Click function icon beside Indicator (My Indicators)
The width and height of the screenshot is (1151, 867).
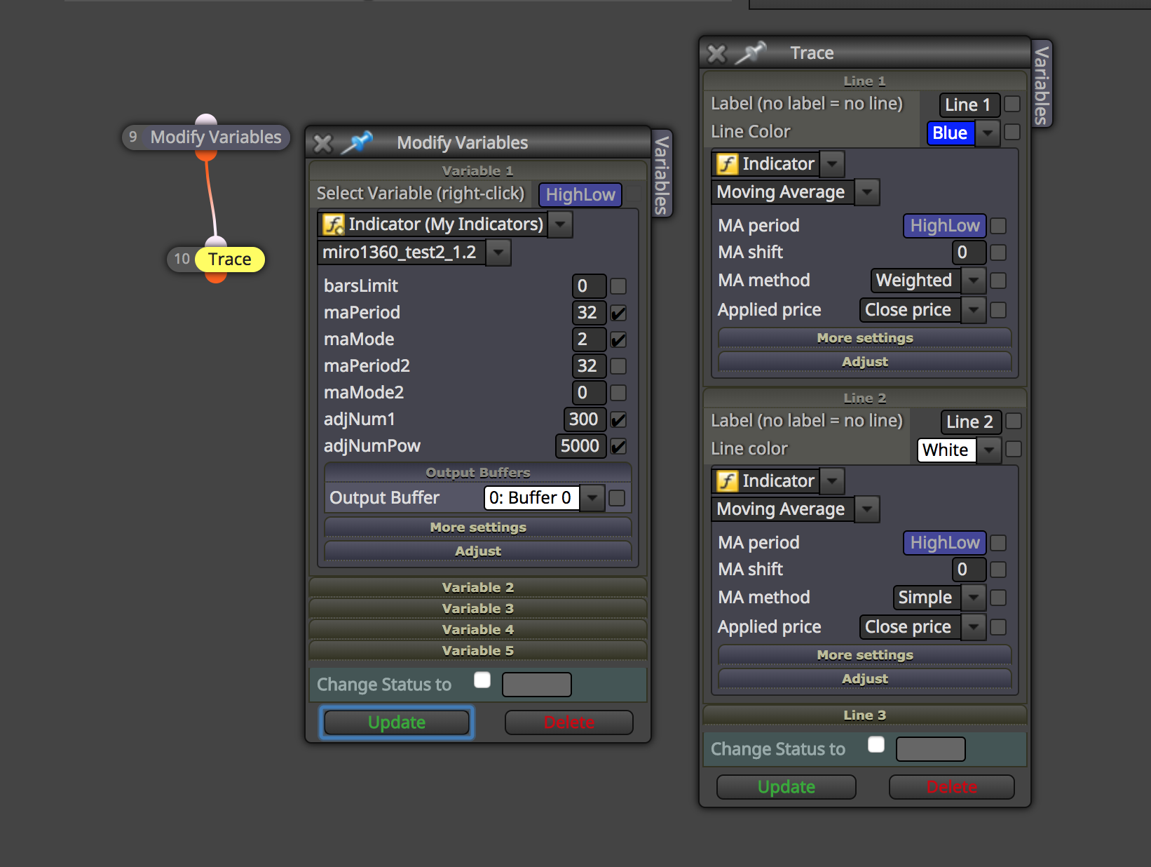coord(333,224)
